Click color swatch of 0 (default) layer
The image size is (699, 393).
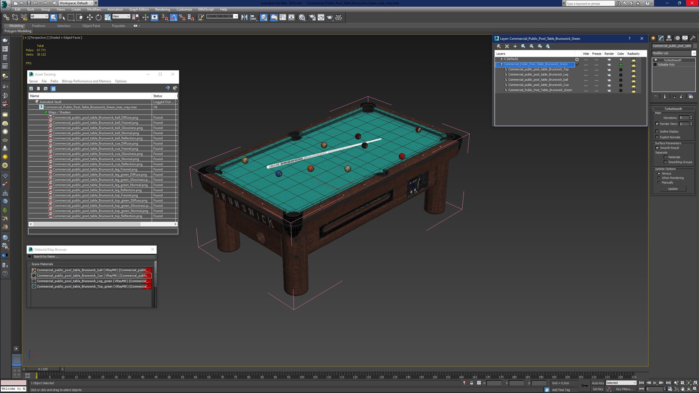[621, 59]
